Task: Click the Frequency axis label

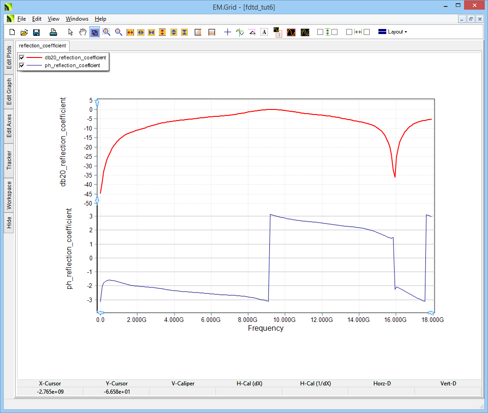Action: pos(266,328)
